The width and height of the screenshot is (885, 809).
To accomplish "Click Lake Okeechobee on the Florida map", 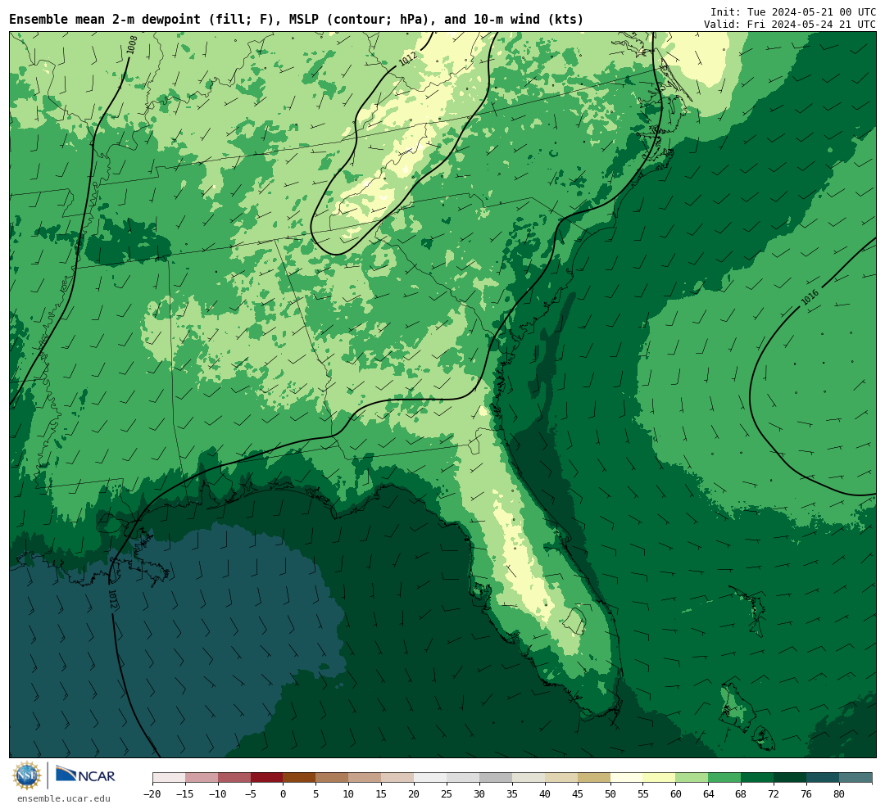I will pos(575,621).
